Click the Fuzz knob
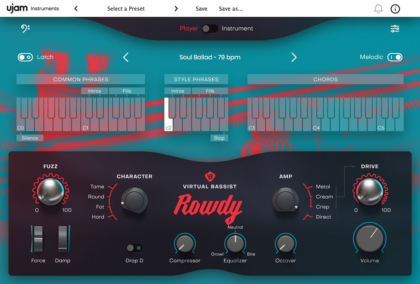The height and width of the screenshot is (284, 420). click(x=50, y=191)
